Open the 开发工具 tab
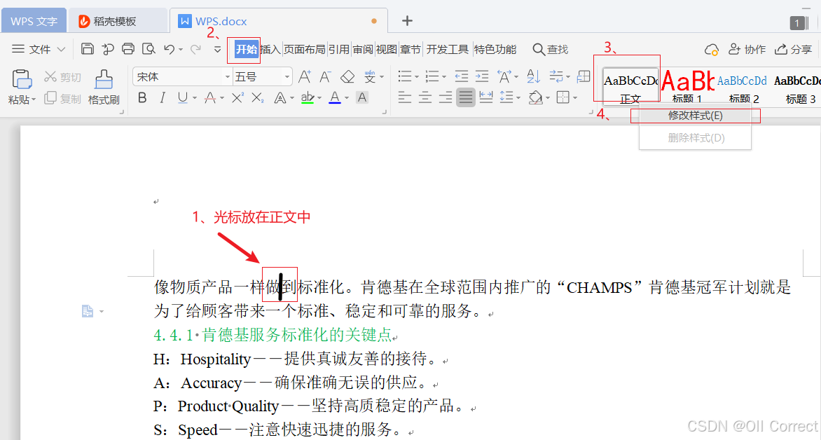 coord(447,49)
